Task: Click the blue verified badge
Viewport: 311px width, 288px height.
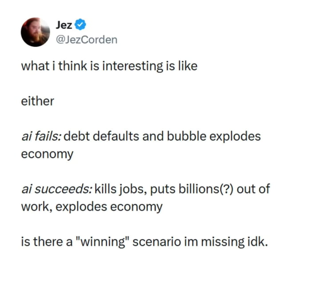Action: [80, 25]
